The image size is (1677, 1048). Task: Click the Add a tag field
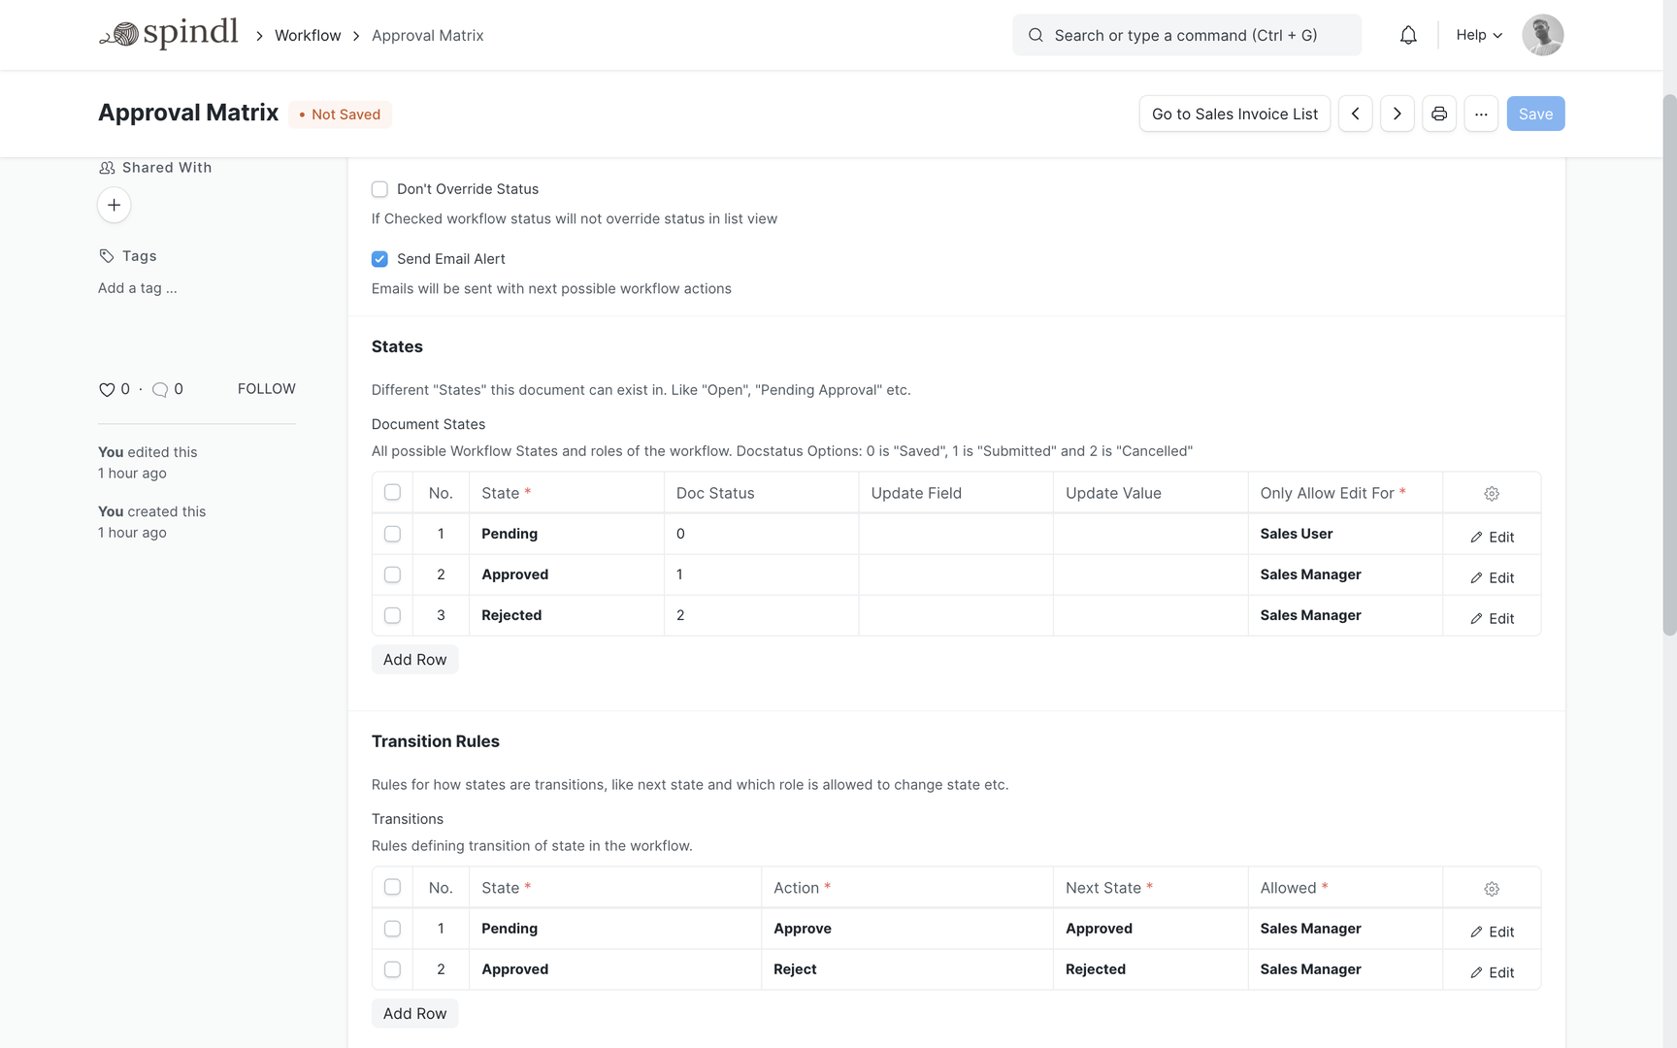point(137,287)
